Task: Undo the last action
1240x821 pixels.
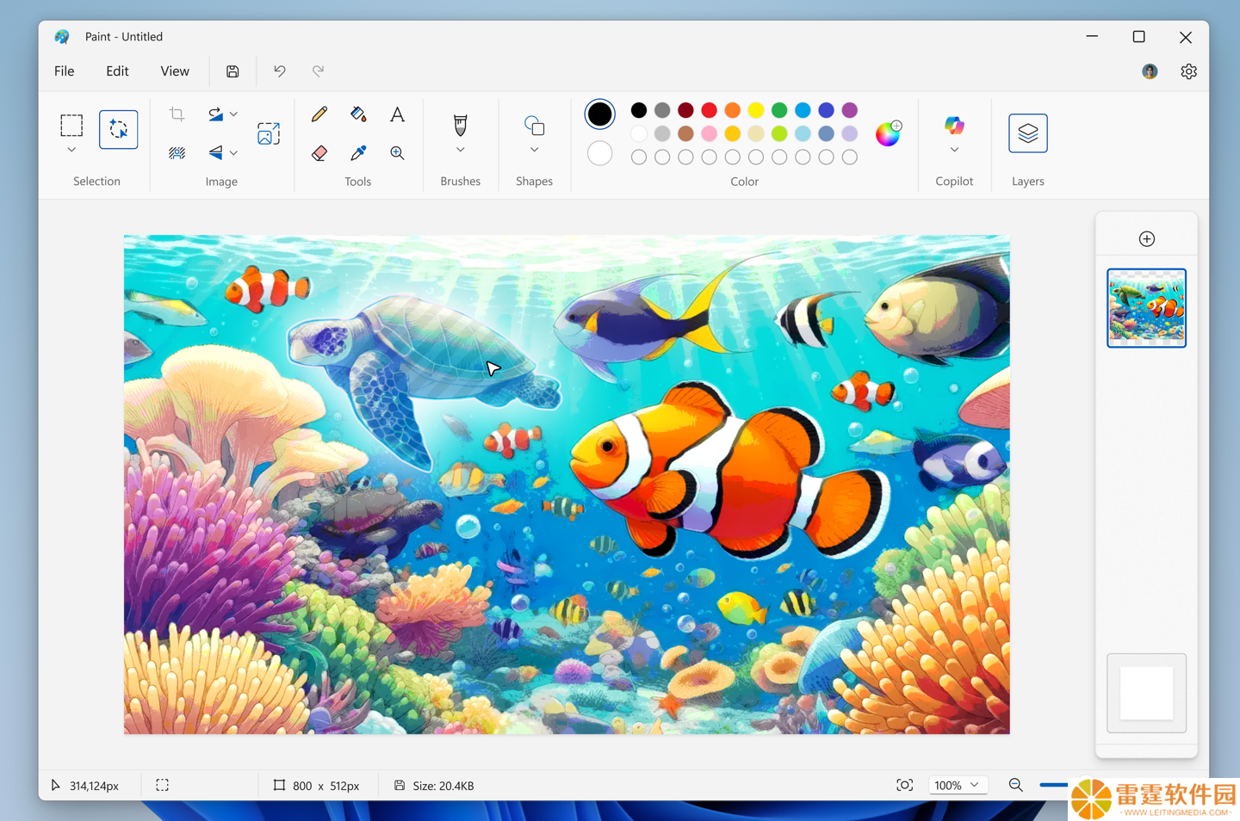Action: click(280, 71)
